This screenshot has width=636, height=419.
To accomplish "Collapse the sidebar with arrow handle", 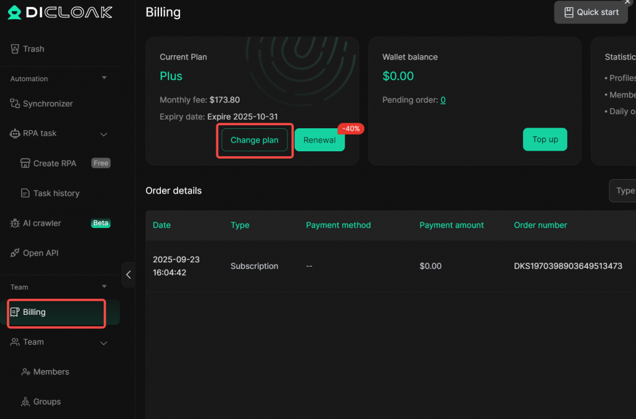I will [x=129, y=275].
